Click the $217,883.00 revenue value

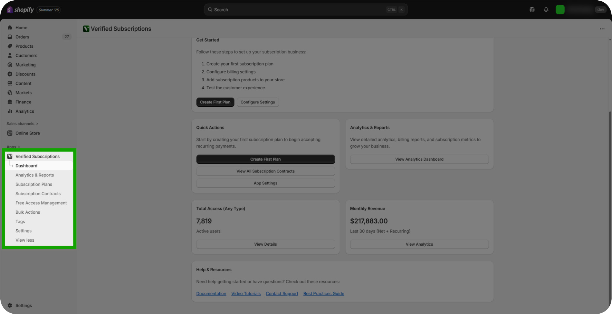coord(369,221)
